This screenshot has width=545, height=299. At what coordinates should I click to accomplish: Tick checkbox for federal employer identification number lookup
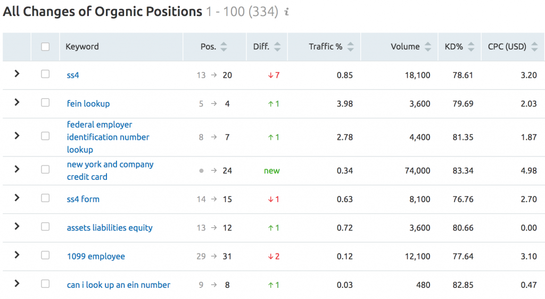[45, 136]
